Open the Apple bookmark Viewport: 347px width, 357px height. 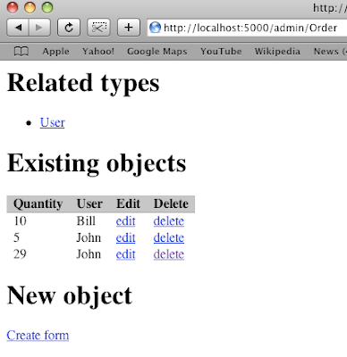pyautogui.click(x=55, y=52)
